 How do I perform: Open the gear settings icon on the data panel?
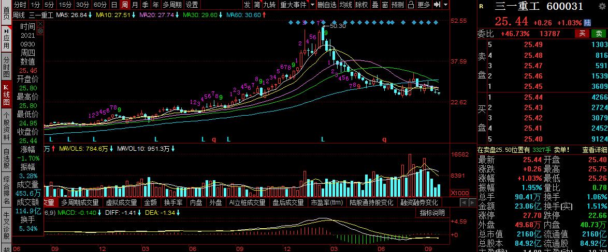tap(40, 31)
